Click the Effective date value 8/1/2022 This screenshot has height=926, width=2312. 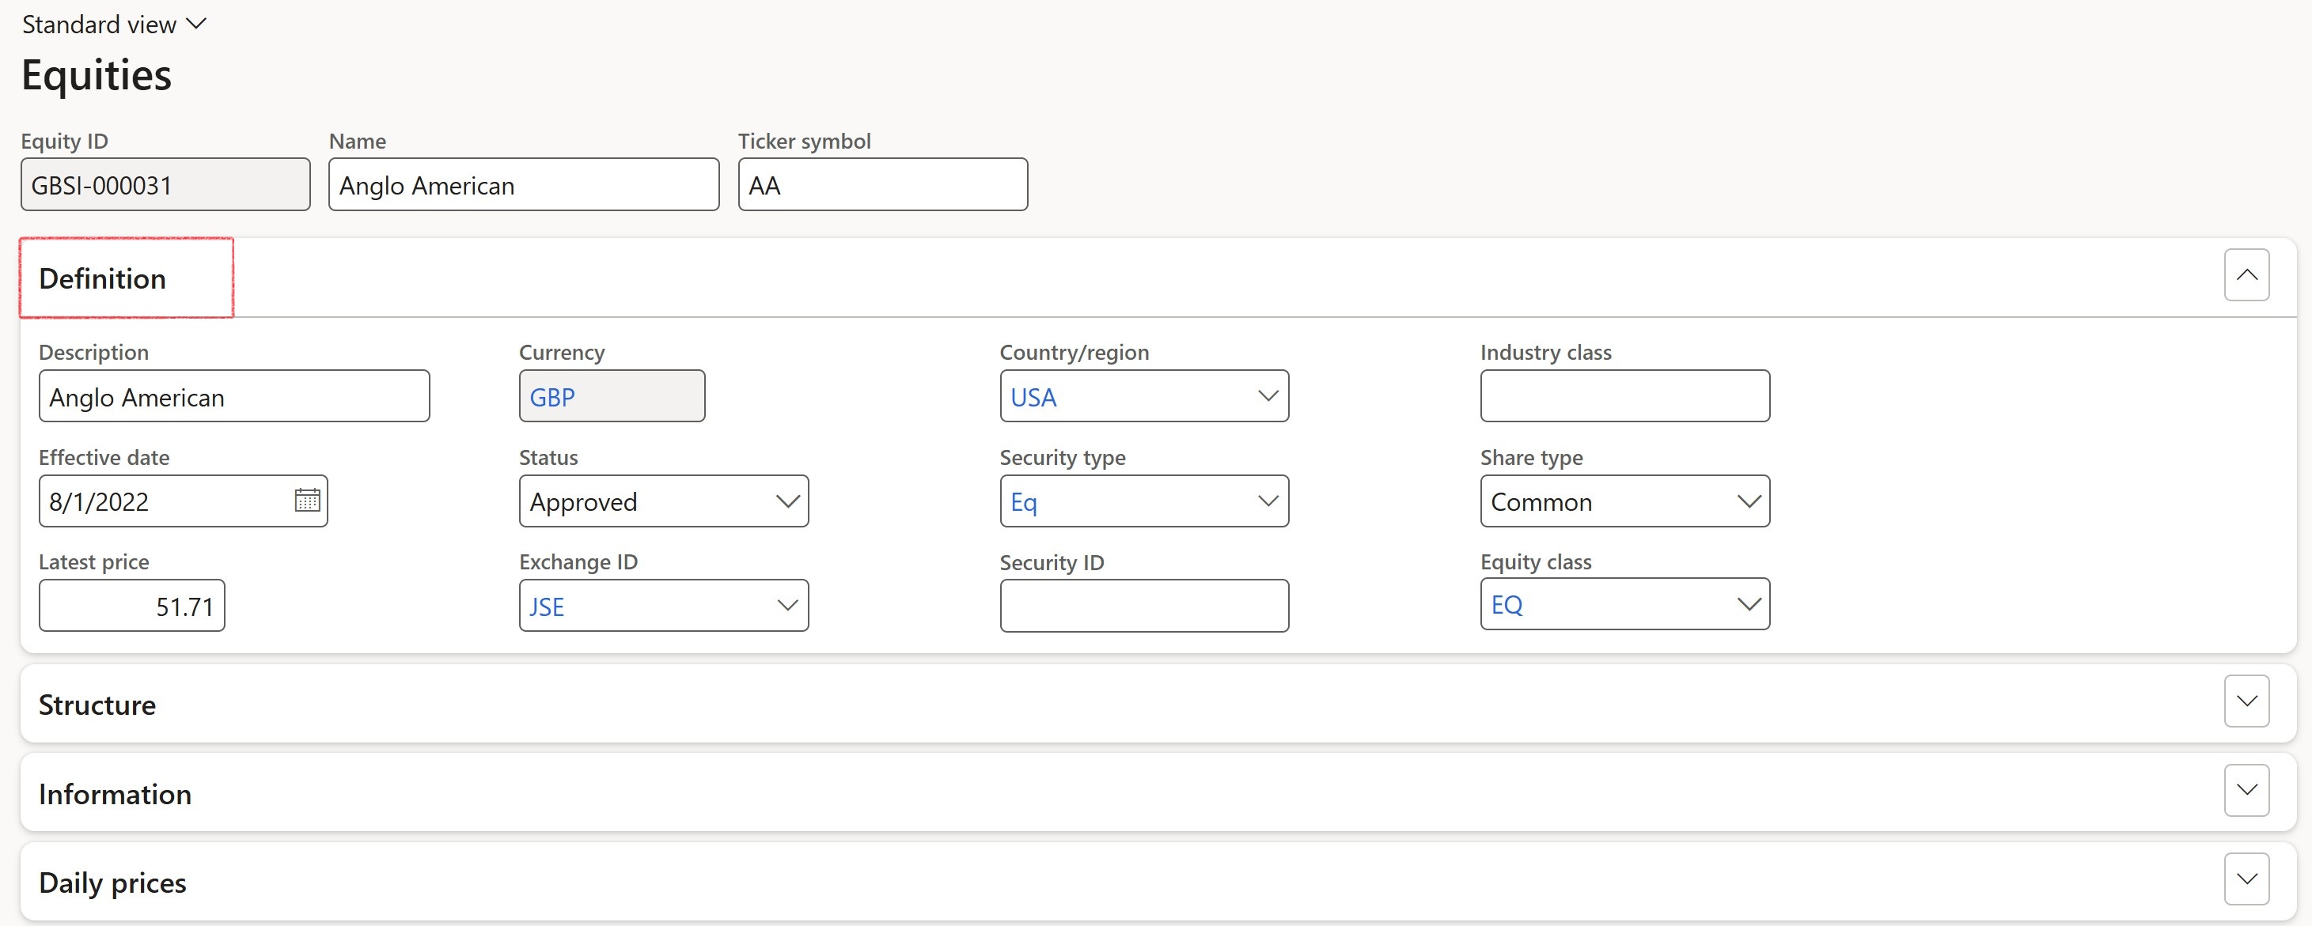click(99, 501)
